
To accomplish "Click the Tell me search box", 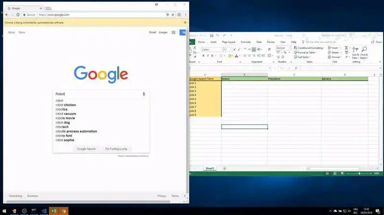I will pos(321,42).
